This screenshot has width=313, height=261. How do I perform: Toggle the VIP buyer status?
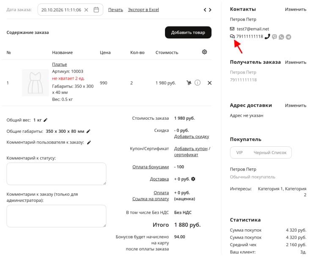239,153
